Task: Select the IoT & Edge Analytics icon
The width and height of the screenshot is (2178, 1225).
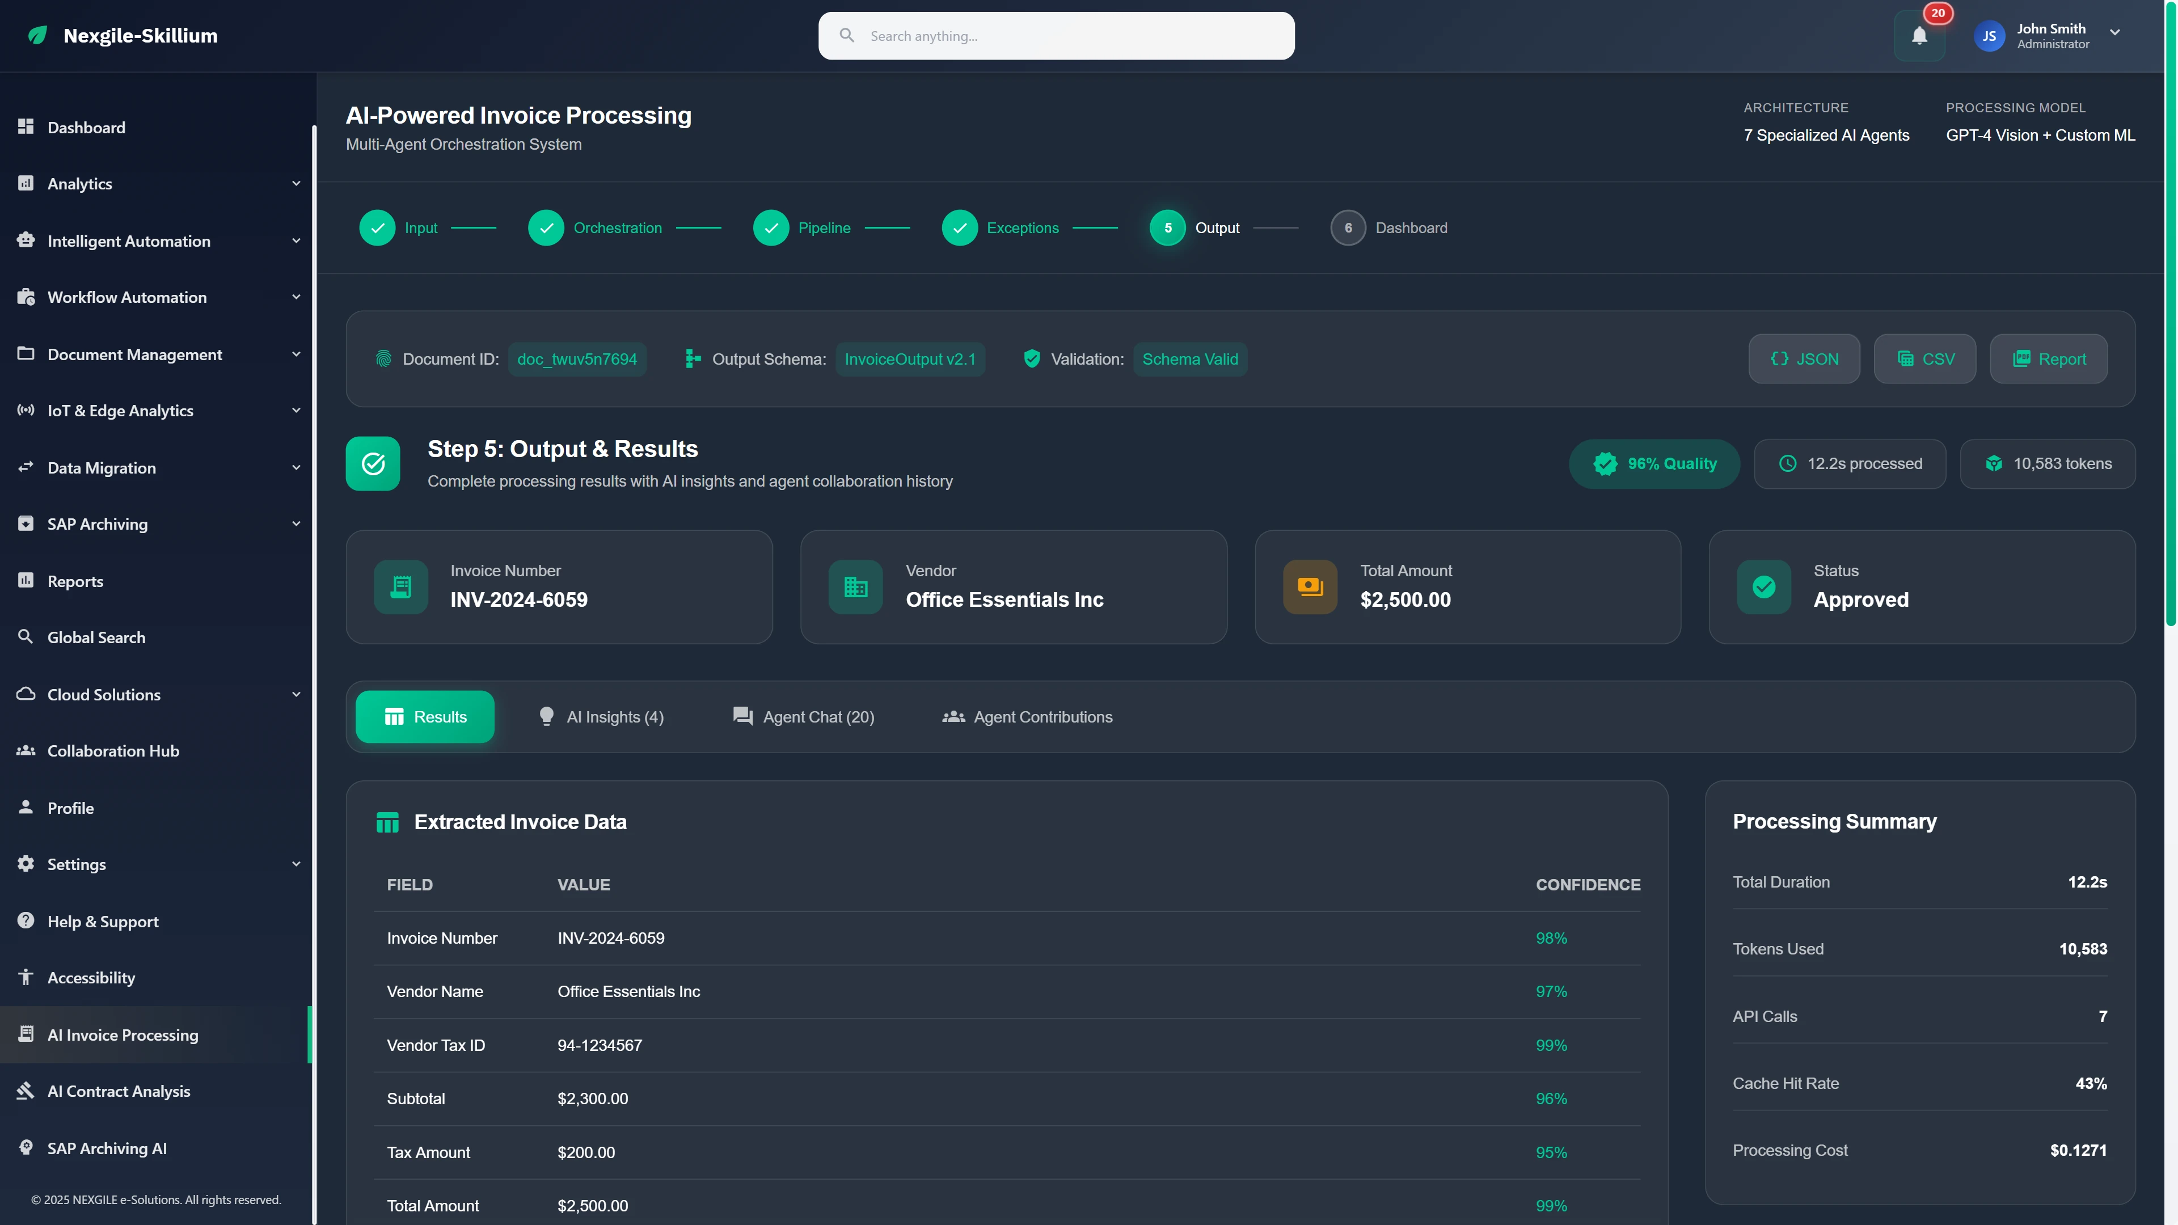Action: point(26,410)
